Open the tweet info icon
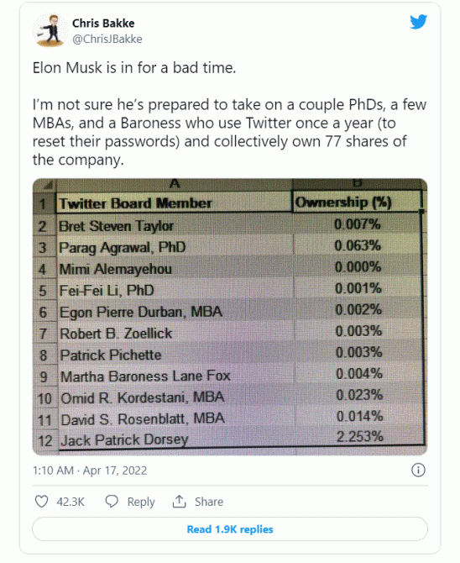460x563 pixels. 418,470
